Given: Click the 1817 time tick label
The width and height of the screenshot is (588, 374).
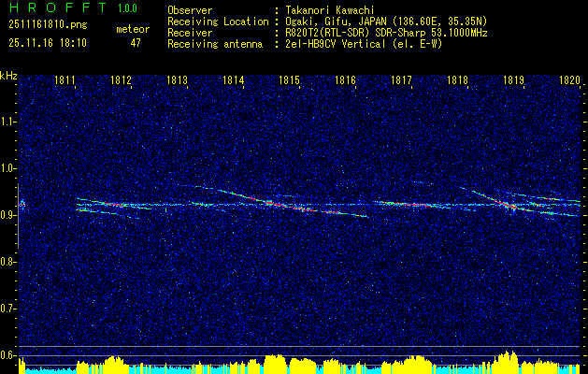Looking at the screenshot, I should [402, 79].
